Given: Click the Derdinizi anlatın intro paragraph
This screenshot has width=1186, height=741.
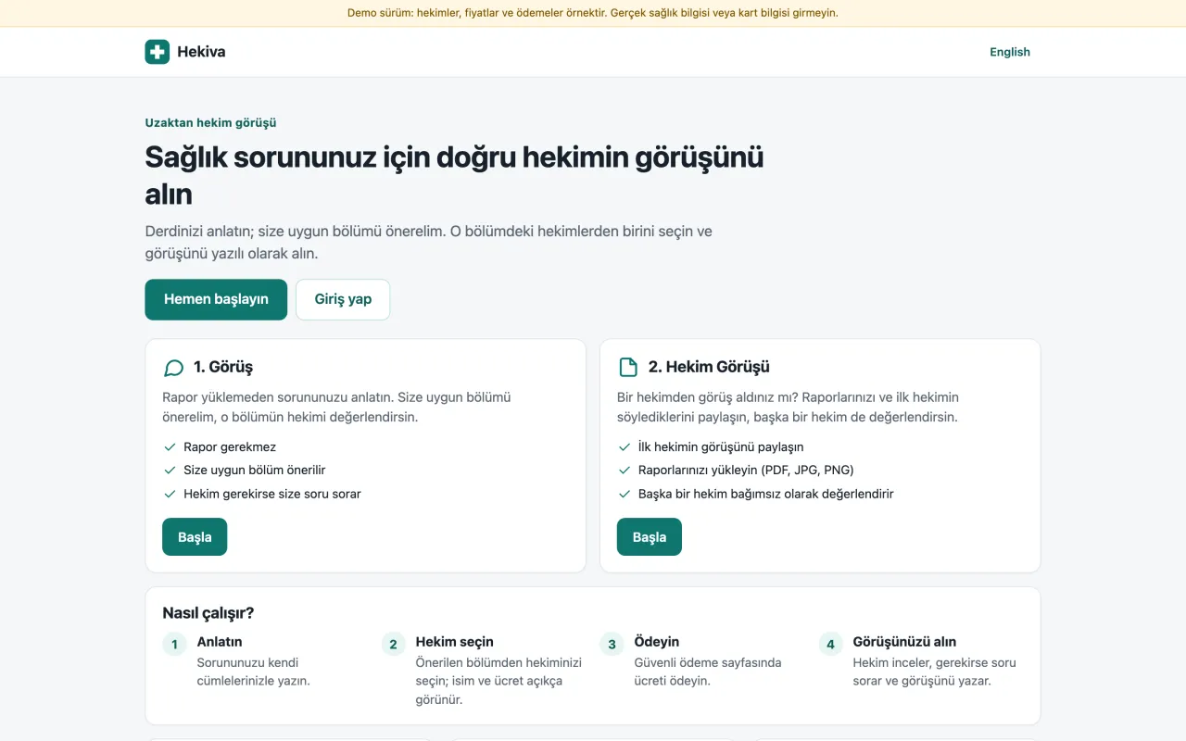Looking at the screenshot, I should tap(429, 242).
